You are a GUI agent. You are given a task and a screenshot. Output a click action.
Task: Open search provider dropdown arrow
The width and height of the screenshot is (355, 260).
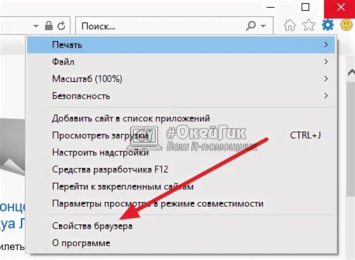click(263, 26)
